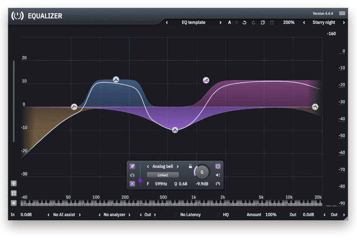The height and width of the screenshot is (240, 357).
Task: Toggle the band power button
Action: pyautogui.click(x=218, y=166)
